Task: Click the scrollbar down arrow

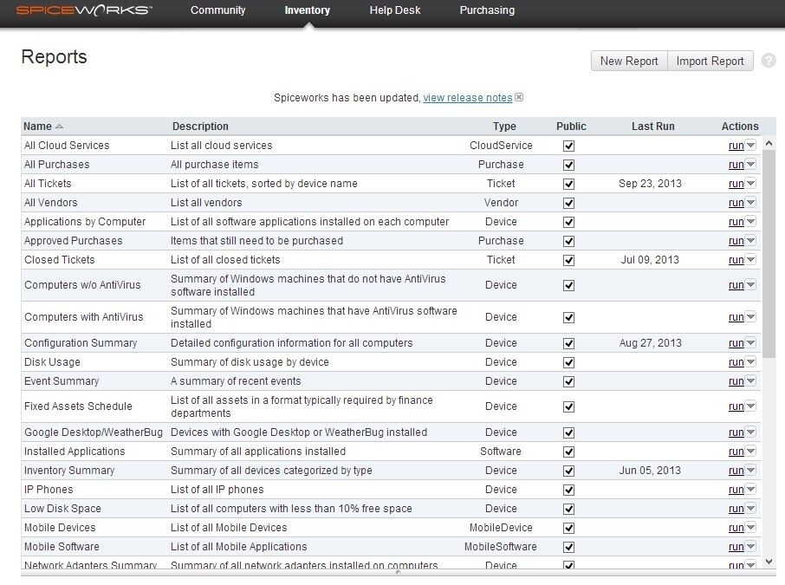Action: pos(768,562)
